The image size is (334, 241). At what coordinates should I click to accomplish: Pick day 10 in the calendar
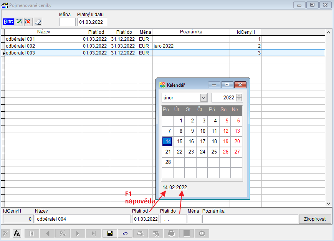click(202, 131)
